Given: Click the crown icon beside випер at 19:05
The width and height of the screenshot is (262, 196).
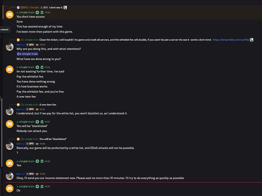Looking at the screenshot, I should coord(37,45).
